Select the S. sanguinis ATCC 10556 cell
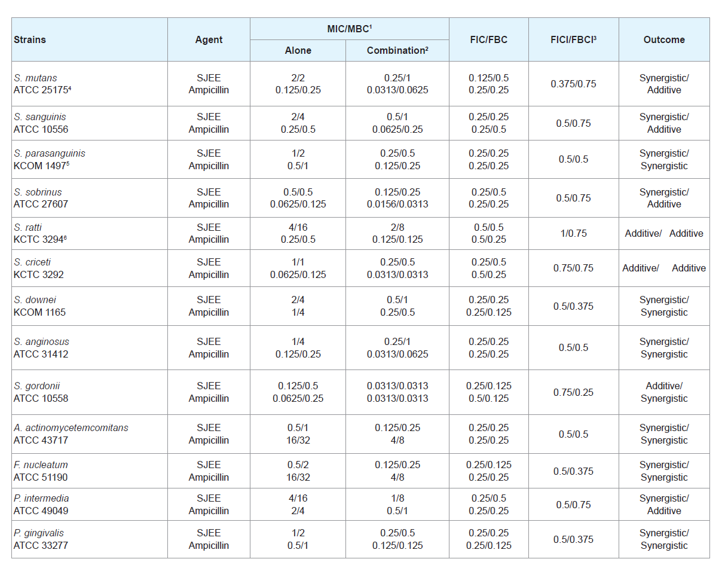 (90, 123)
